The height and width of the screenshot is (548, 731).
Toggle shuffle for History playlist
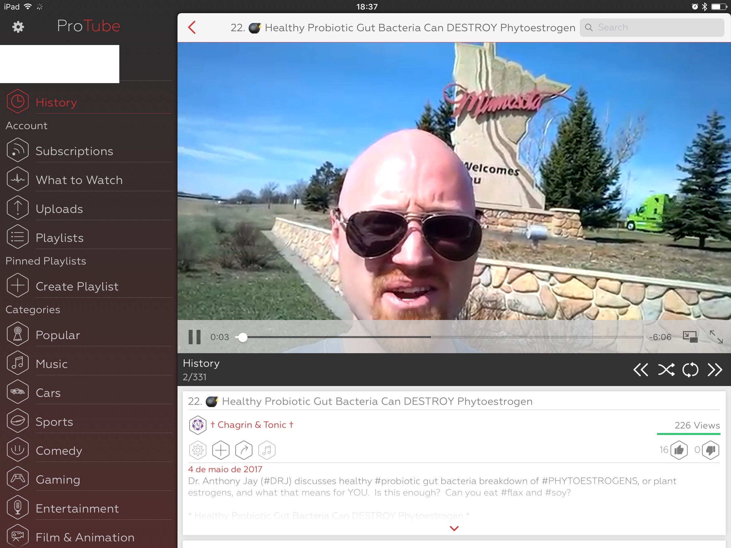point(666,370)
